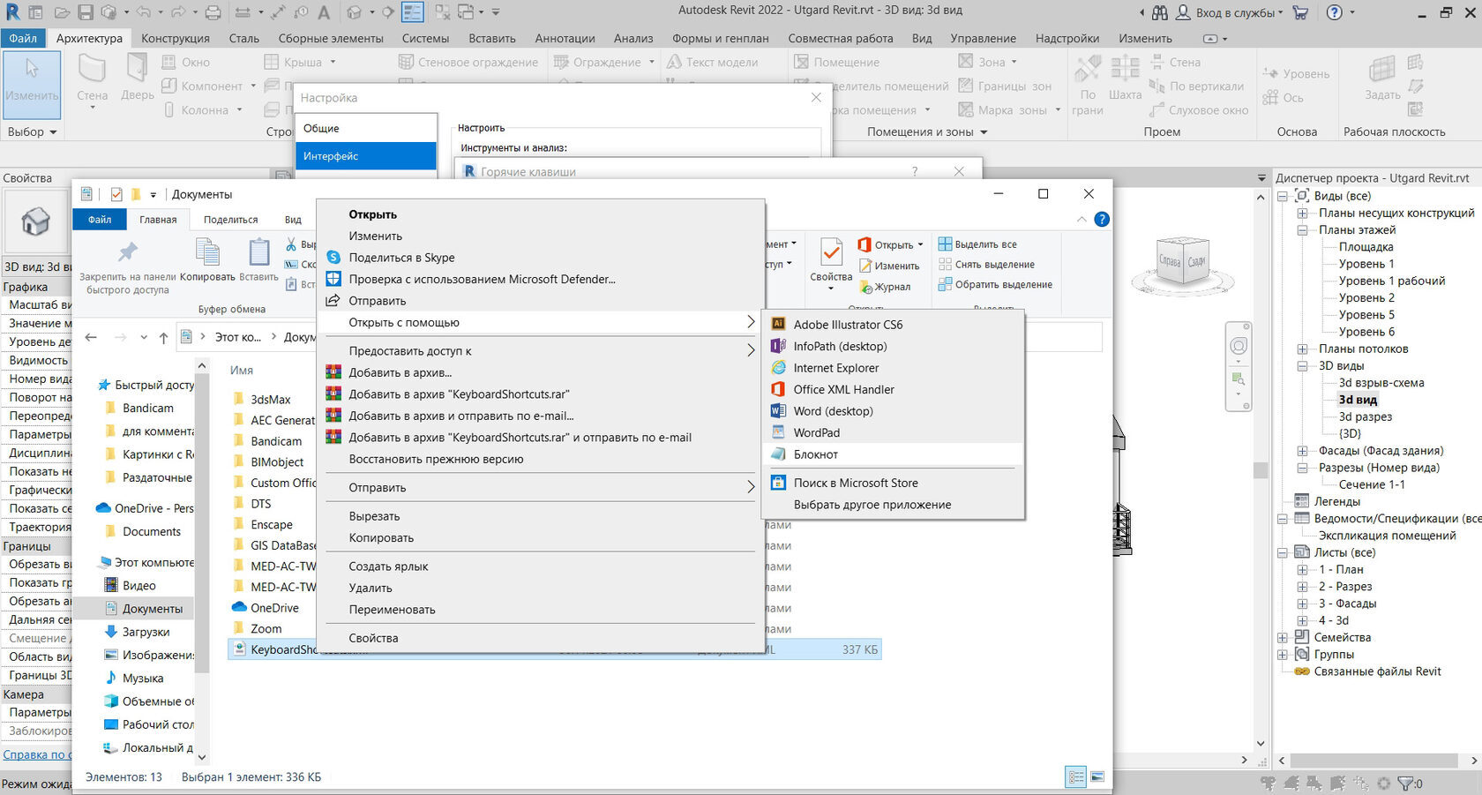Choose Adobe Illustrator CS6 app entry

[x=848, y=325]
